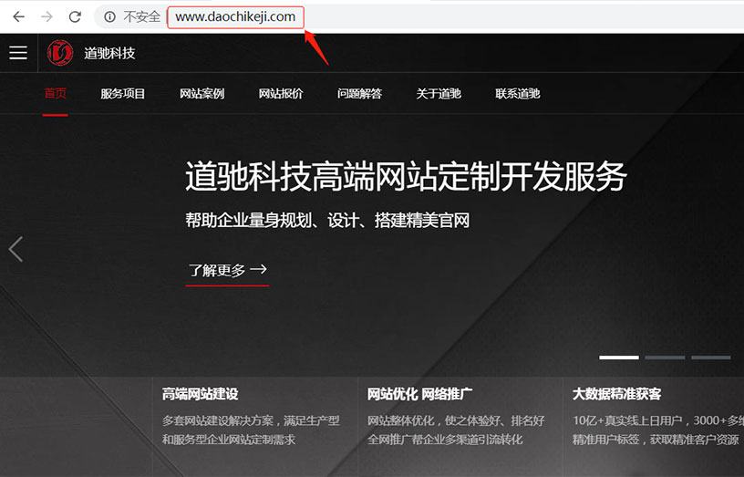Open the site info icon beside 不安全

pyautogui.click(x=109, y=17)
